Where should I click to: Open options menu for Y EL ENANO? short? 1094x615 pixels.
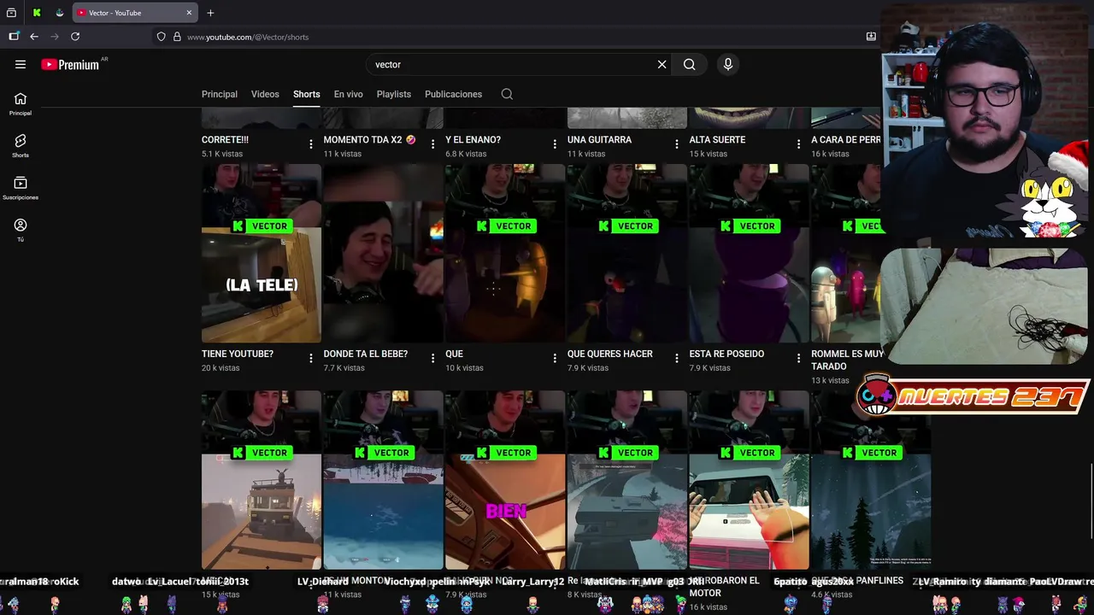(x=555, y=144)
